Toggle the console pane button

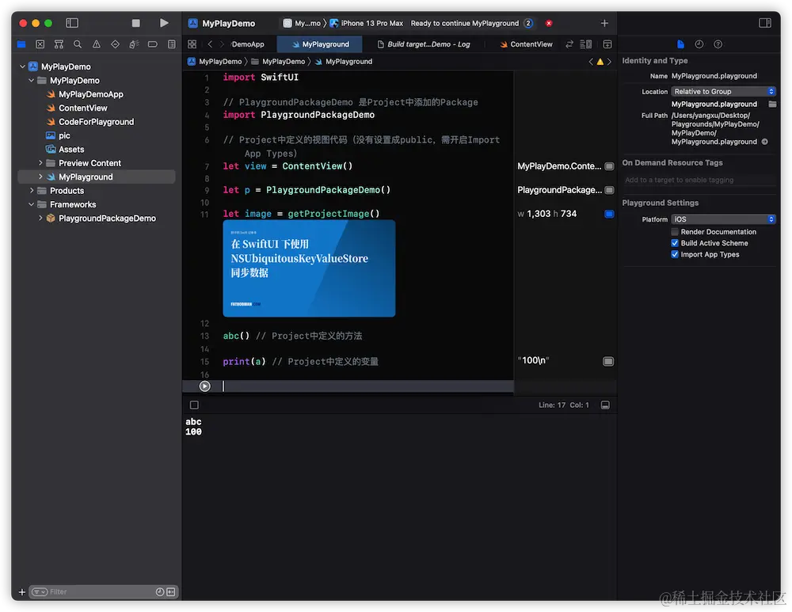click(x=605, y=405)
